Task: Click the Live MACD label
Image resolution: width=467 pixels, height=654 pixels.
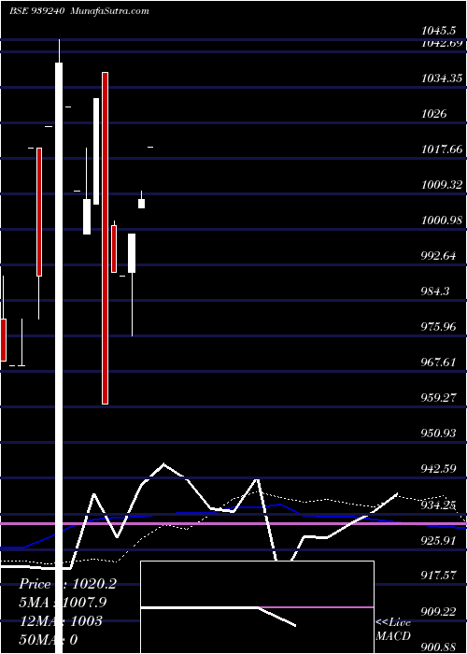Action: click(393, 629)
